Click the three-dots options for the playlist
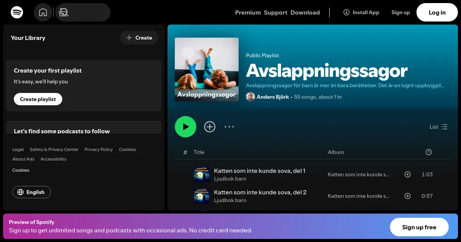Image resolution: width=461 pixels, height=242 pixels. point(229,127)
